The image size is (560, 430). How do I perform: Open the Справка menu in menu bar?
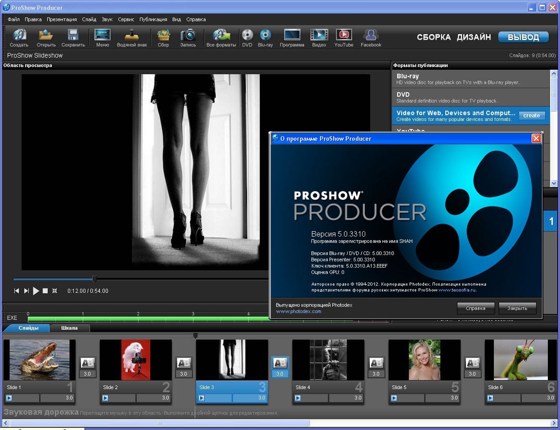point(196,19)
